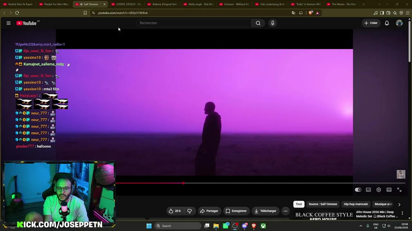
Task: Open Discord from the taskbar
Action: point(244,226)
